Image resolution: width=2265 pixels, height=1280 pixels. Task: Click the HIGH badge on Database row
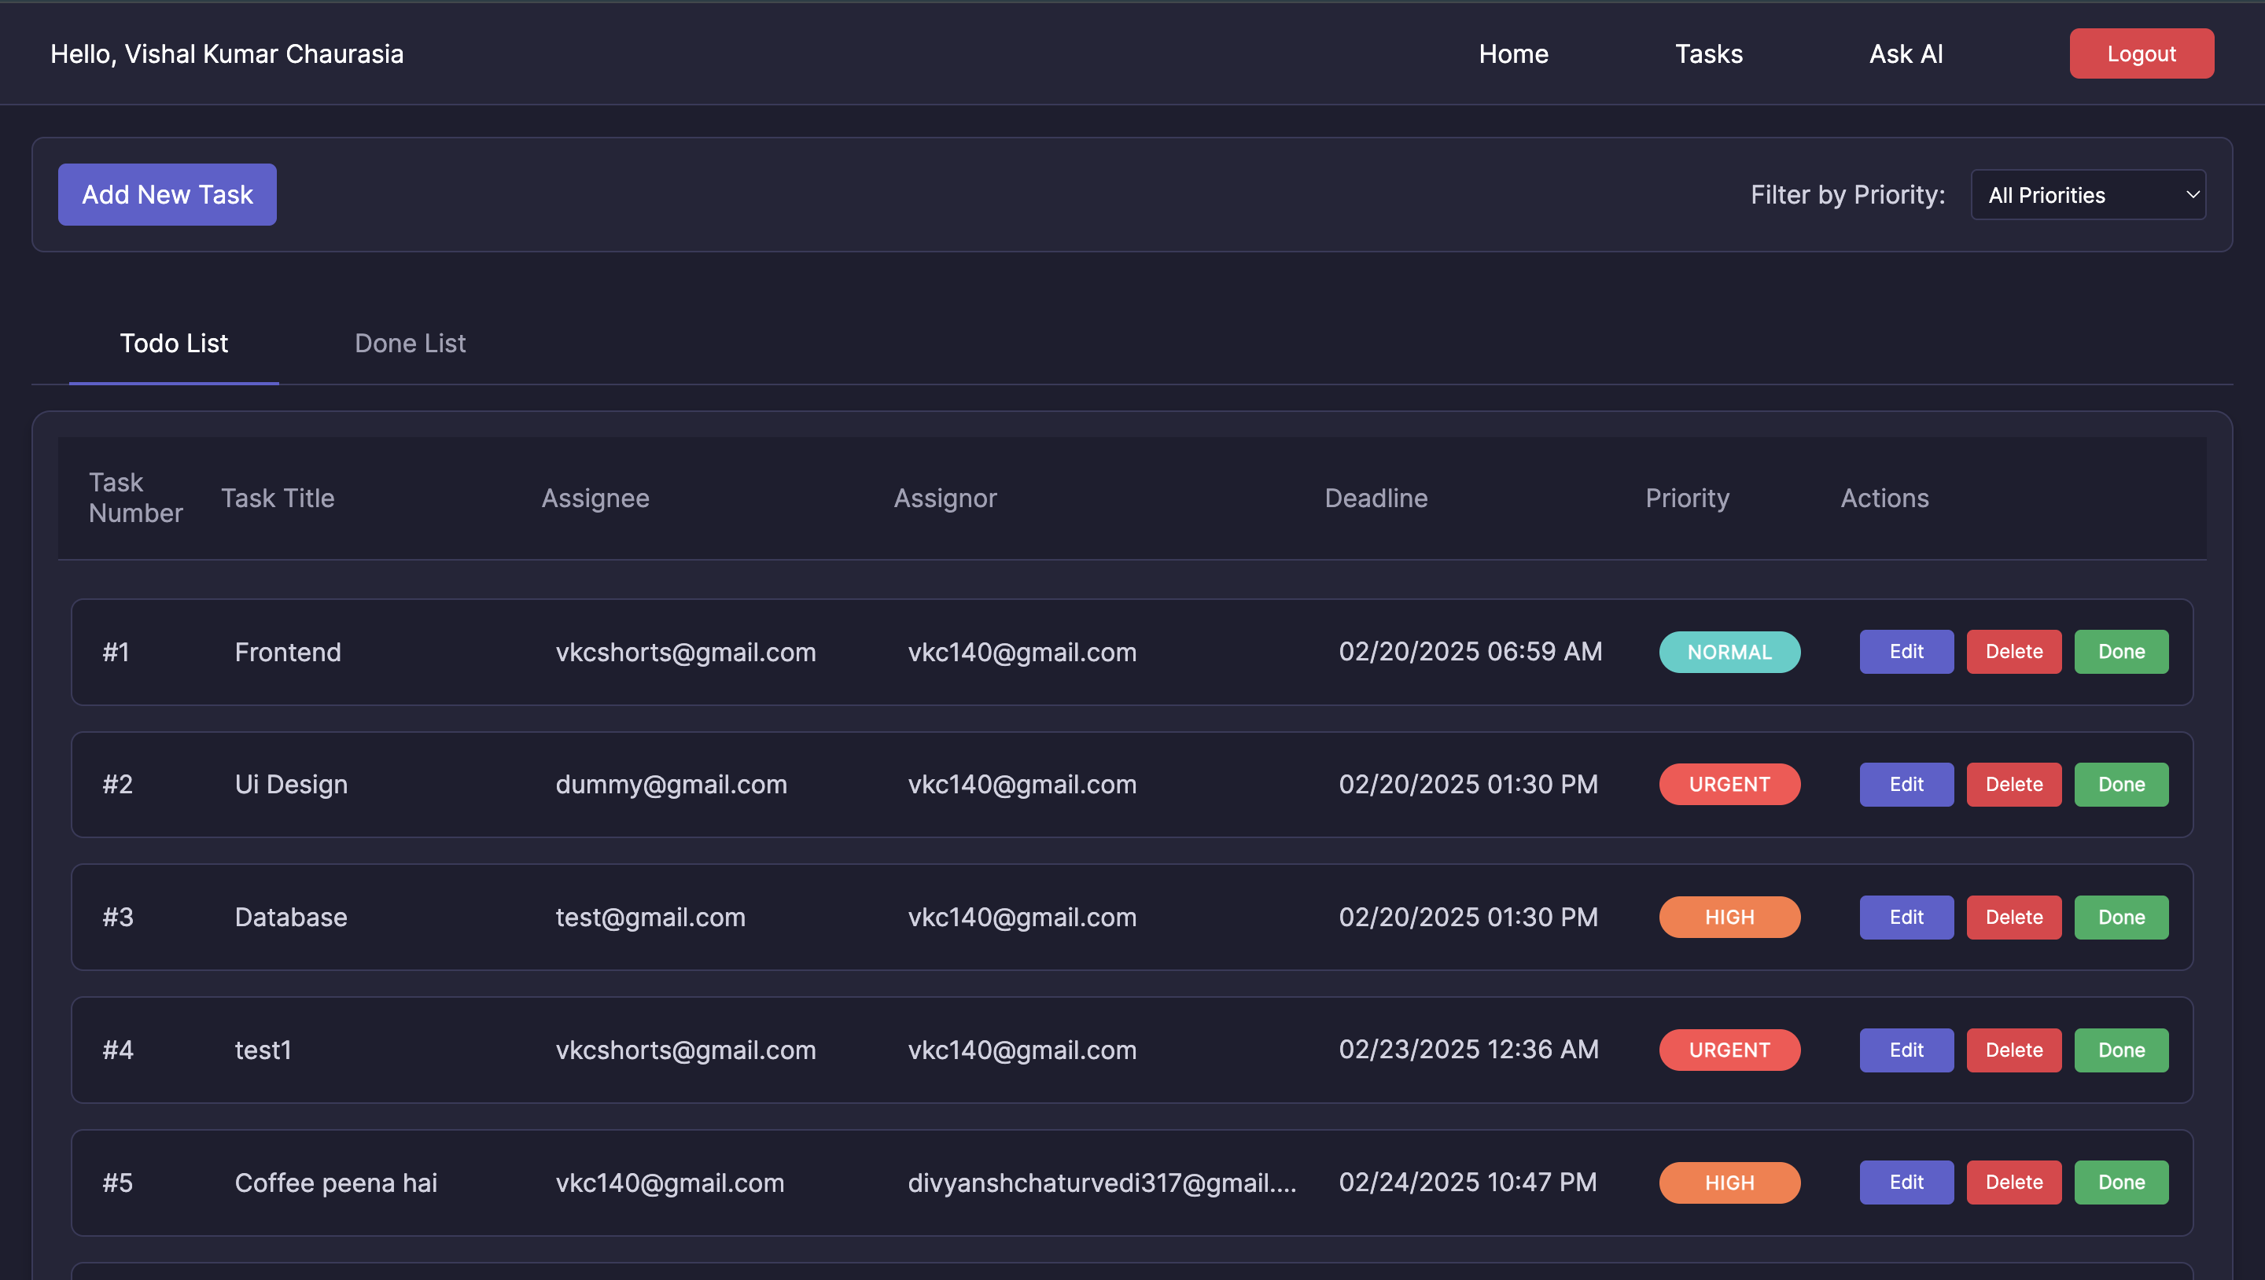[1729, 917]
